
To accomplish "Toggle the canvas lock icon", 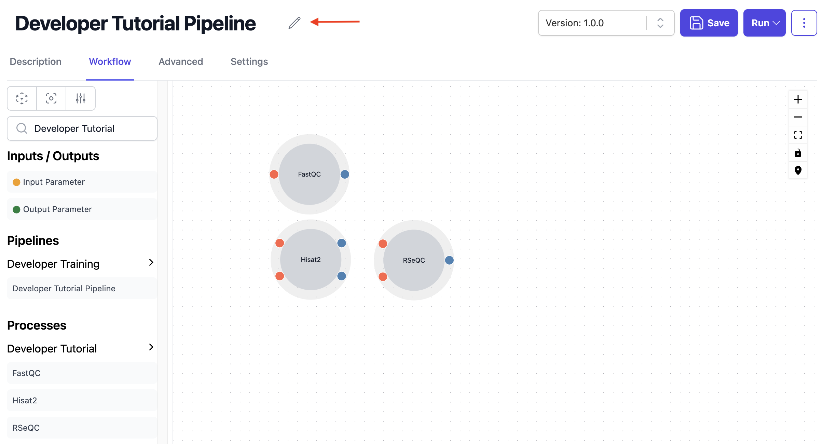I will [798, 153].
